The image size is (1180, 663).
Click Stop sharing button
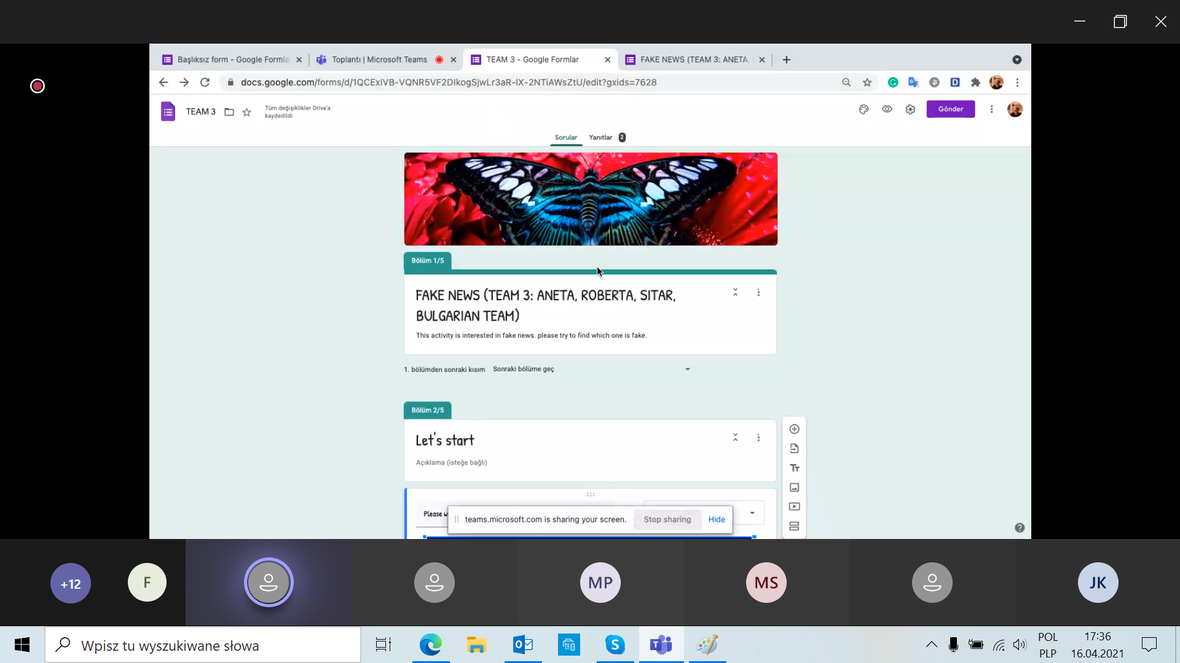click(x=667, y=519)
